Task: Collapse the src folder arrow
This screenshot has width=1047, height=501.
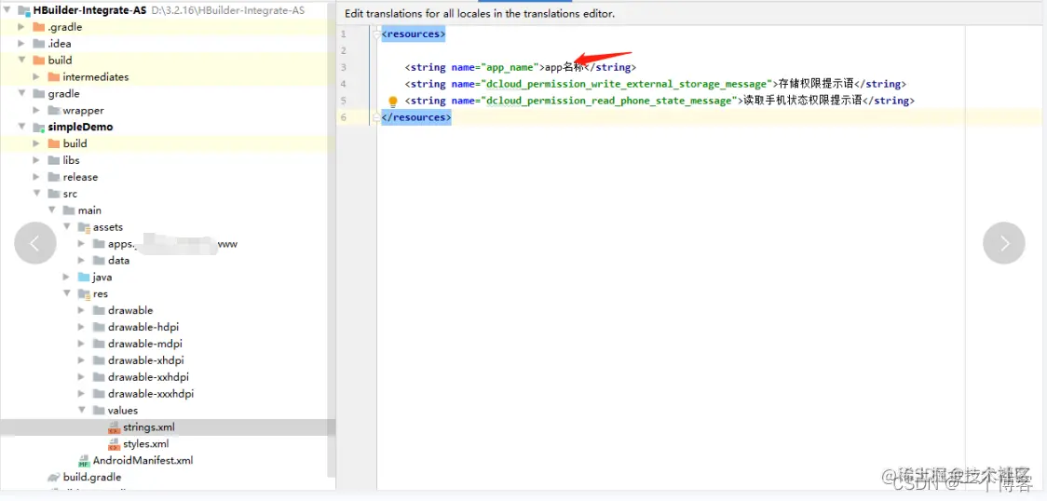Action: pos(36,194)
